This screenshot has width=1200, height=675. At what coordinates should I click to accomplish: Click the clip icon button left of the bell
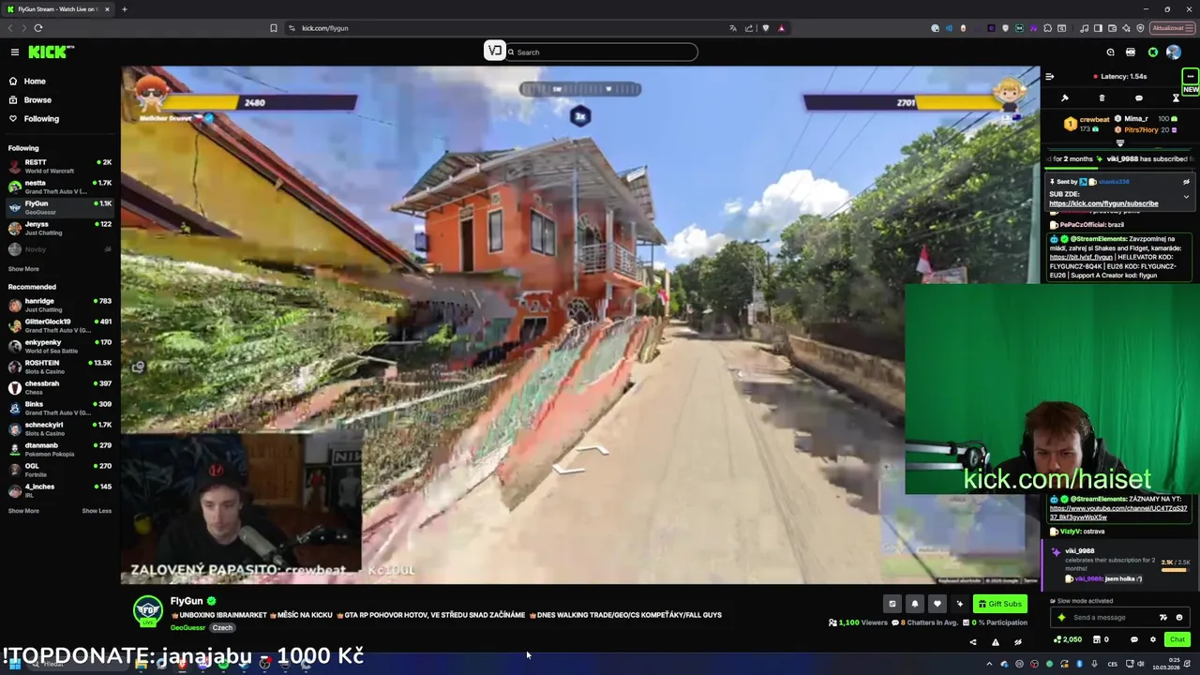pyautogui.click(x=892, y=604)
